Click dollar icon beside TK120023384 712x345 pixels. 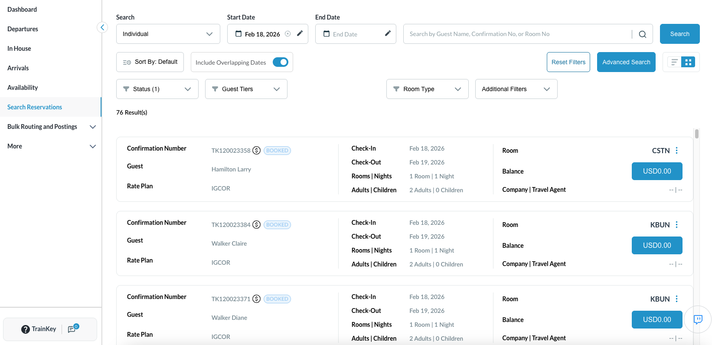coord(257,225)
